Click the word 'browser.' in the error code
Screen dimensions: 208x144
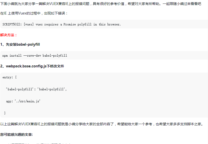(114, 24)
